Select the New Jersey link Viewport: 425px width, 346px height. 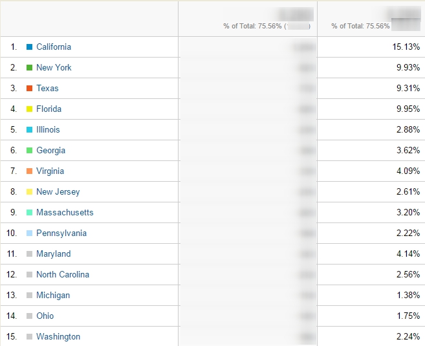tap(58, 192)
